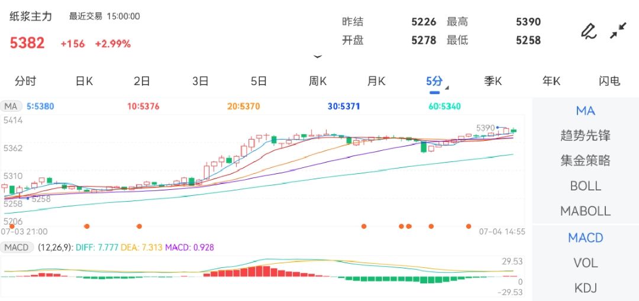The height and width of the screenshot is (301, 639).
Task: Select VOL sub-indicator
Action: [586, 263]
